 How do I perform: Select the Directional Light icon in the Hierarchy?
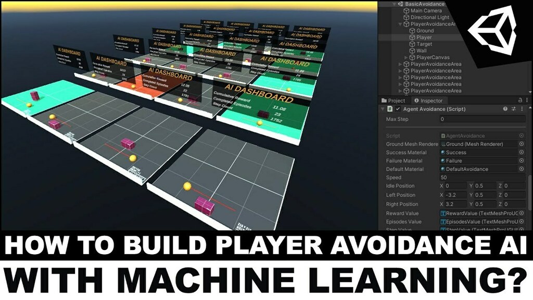pos(406,17)
